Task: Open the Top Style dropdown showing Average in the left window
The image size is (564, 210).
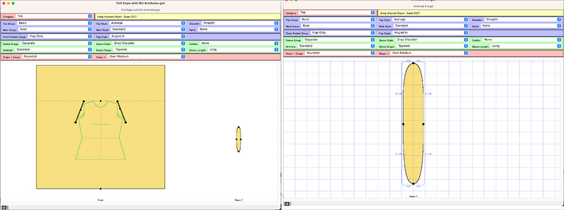Action: [148, 23]
